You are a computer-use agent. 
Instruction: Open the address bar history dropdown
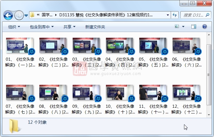click(168, 15)
